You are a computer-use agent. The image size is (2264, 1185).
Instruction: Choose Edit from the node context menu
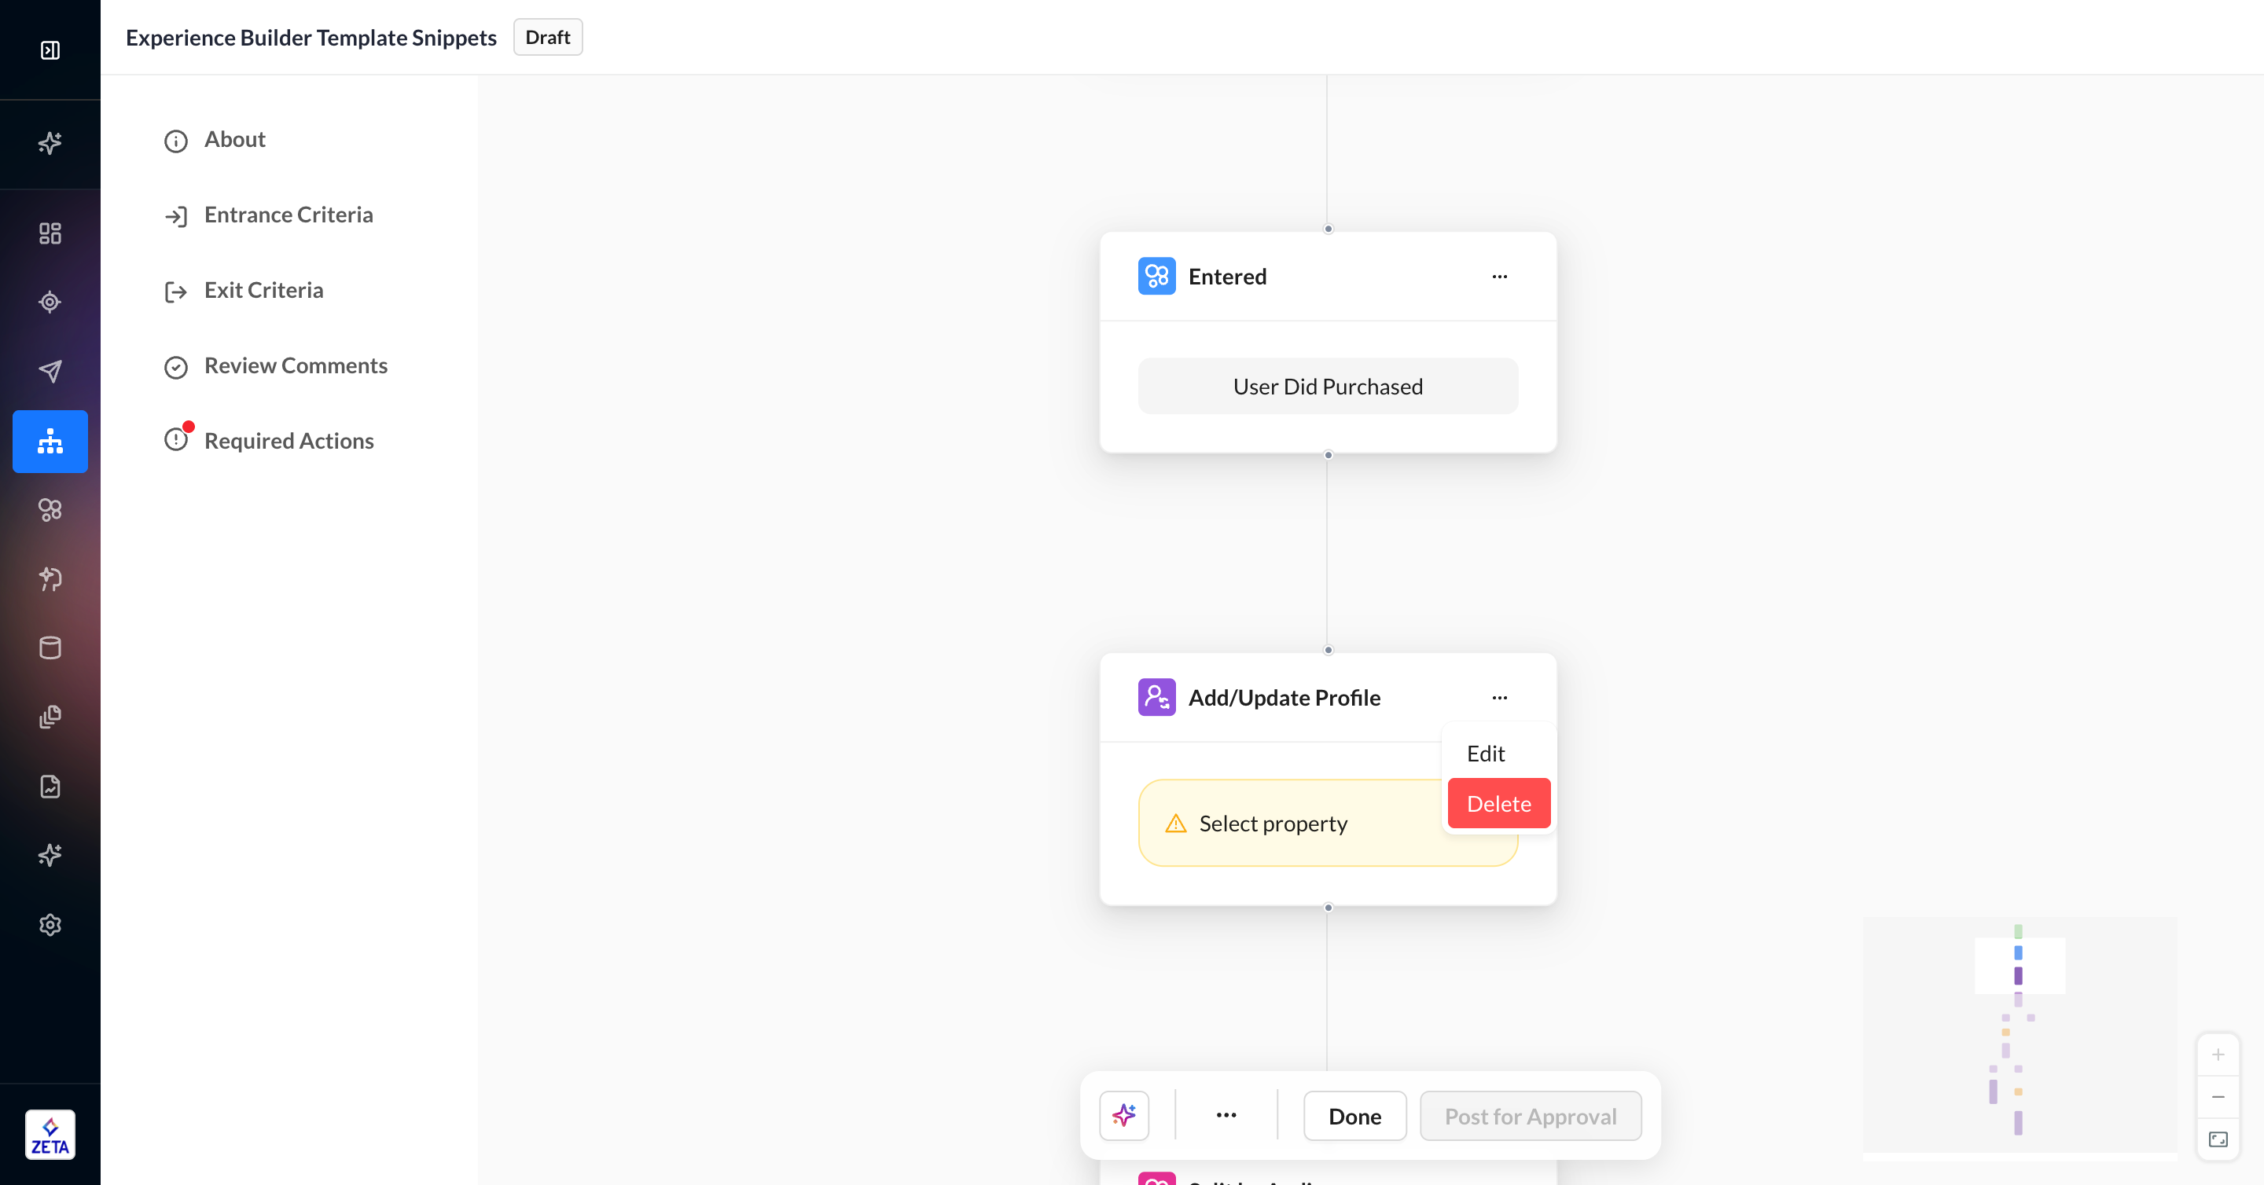coord(1485,754)
